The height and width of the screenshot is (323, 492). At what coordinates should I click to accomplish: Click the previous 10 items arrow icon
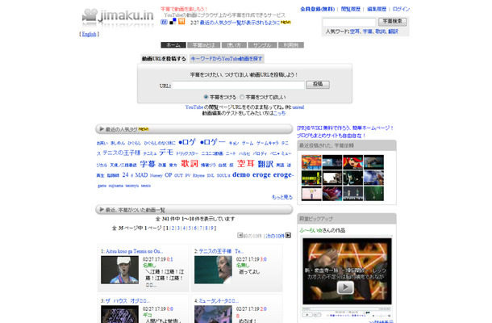click(x=240, y=235)
